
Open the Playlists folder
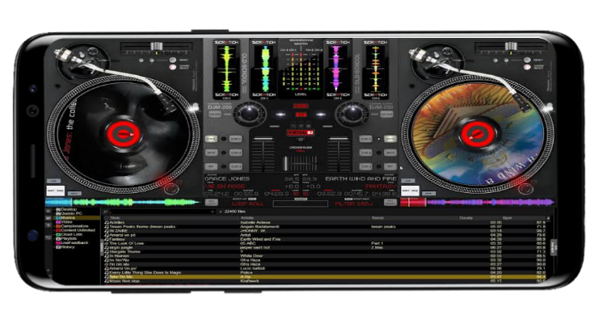click(x=66, y=238)
